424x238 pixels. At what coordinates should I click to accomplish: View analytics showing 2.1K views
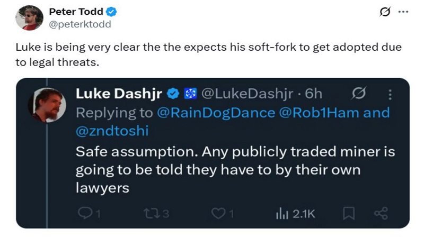295,214
